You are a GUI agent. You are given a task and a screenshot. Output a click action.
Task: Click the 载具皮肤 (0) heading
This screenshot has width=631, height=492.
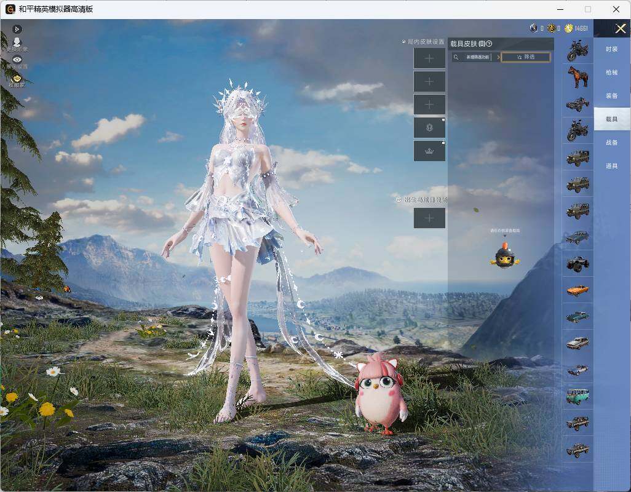point(467,44)
